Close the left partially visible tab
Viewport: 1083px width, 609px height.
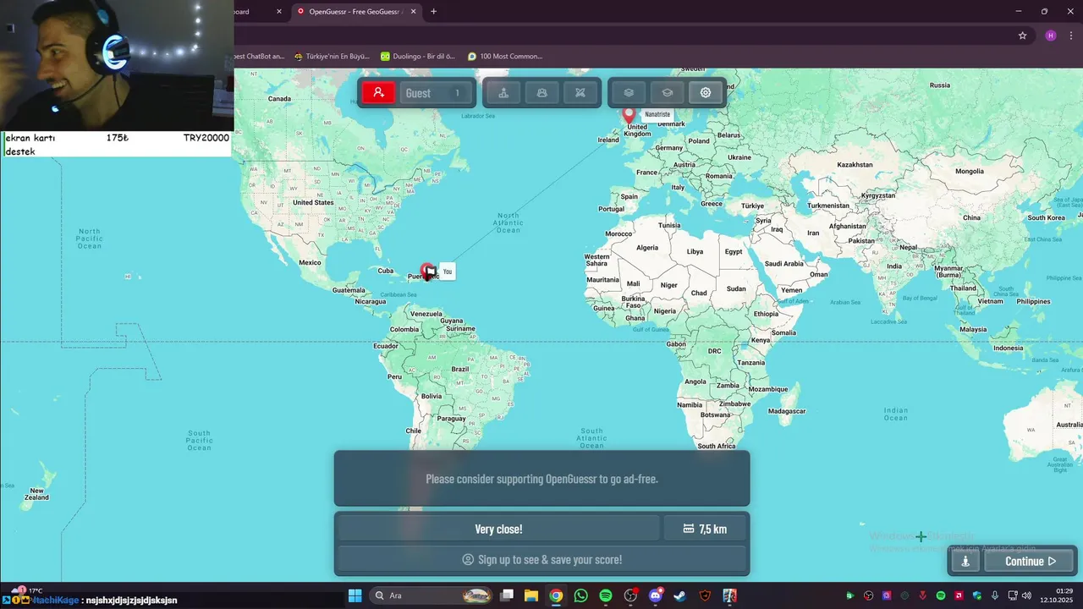(279, 12)
